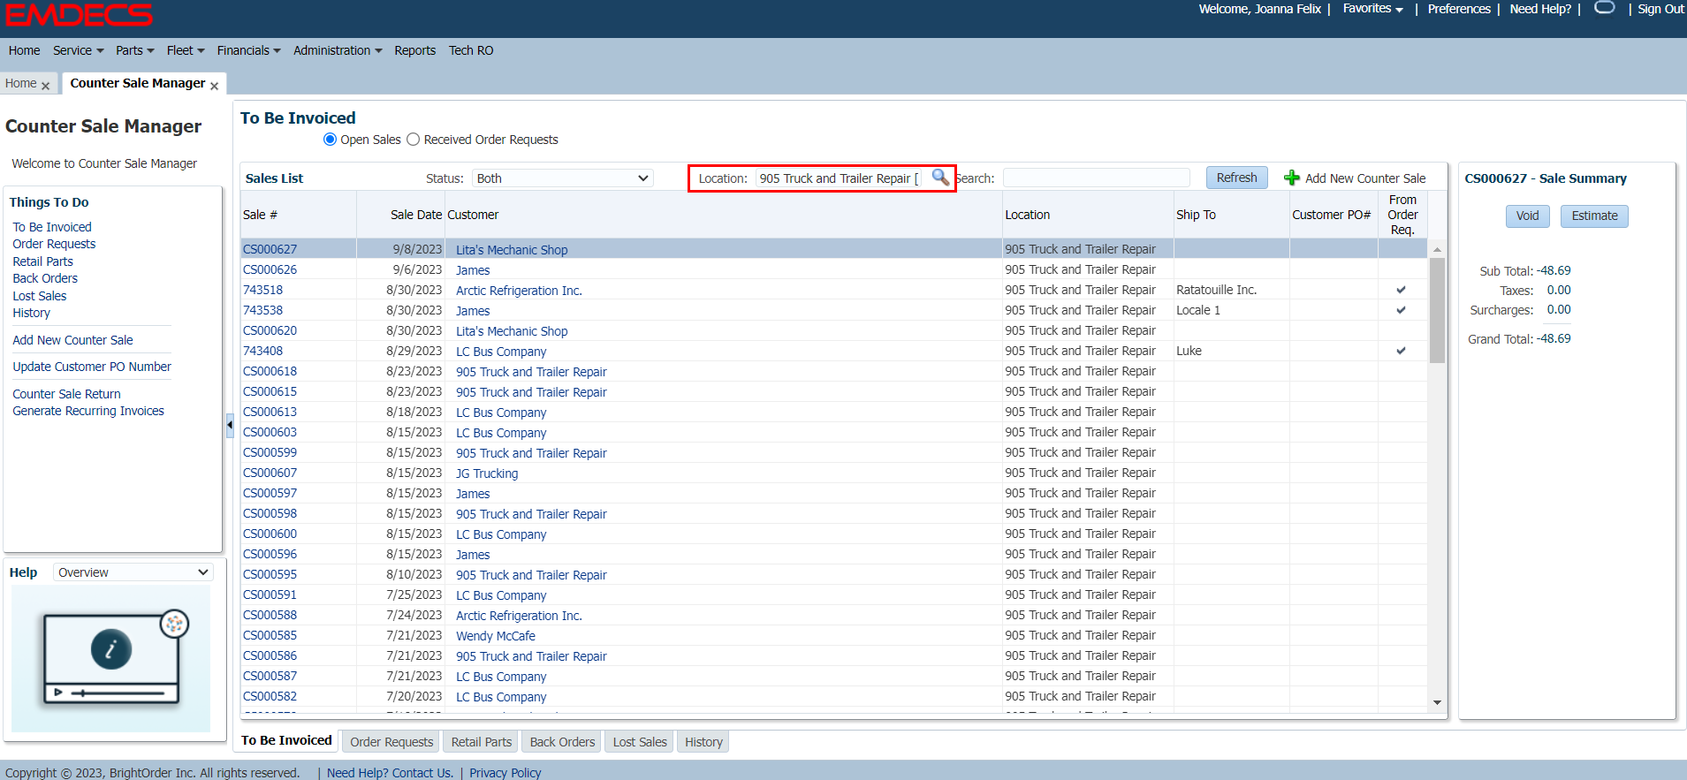Select the Open Sales radio button
The image size is (1687, 780).
pyautogui.click(x=330, y=140)
